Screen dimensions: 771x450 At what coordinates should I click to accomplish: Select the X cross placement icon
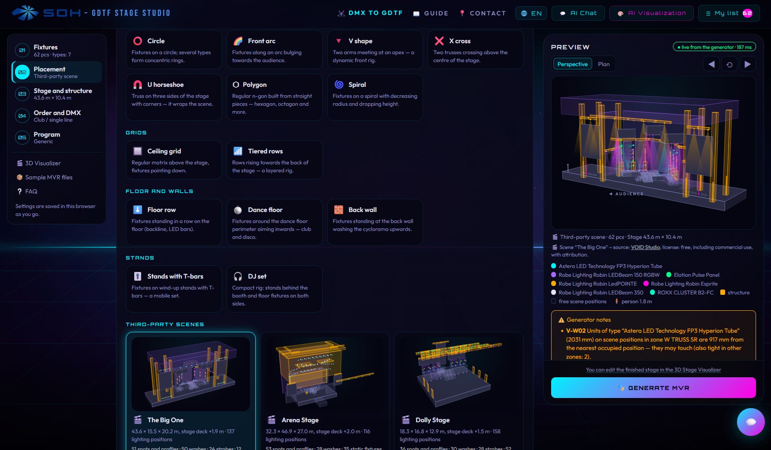pyautogui.click(x=439, y=41)
